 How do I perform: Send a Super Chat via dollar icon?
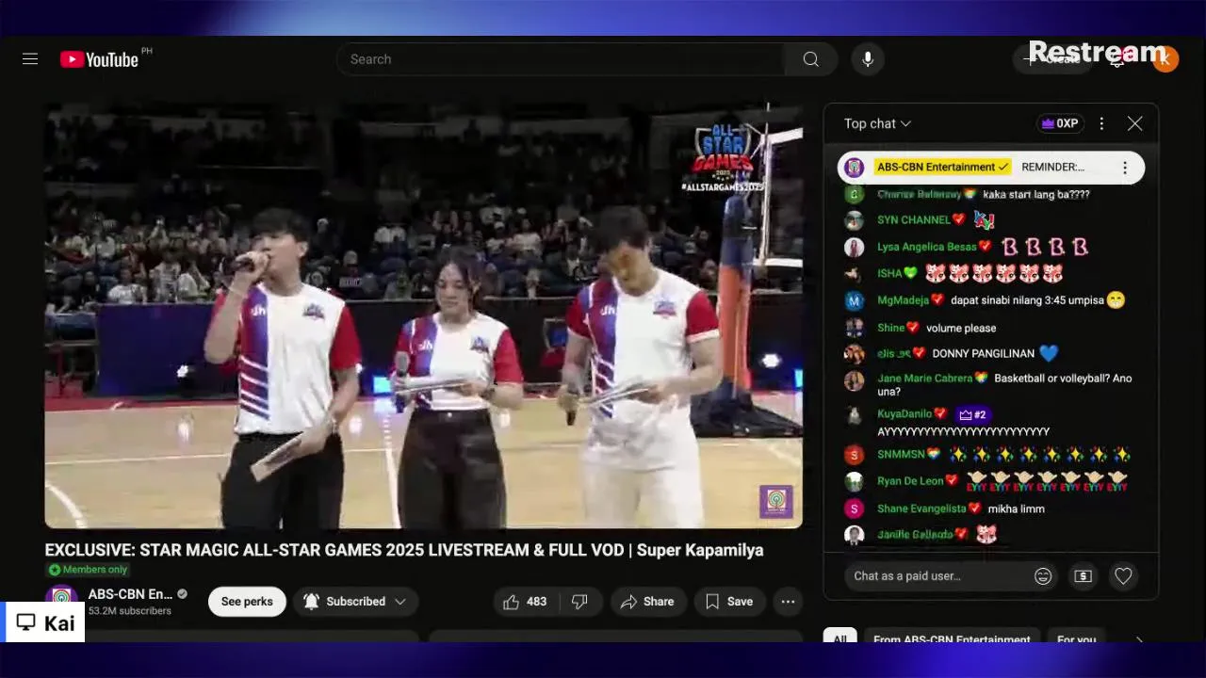[1083, 576]
